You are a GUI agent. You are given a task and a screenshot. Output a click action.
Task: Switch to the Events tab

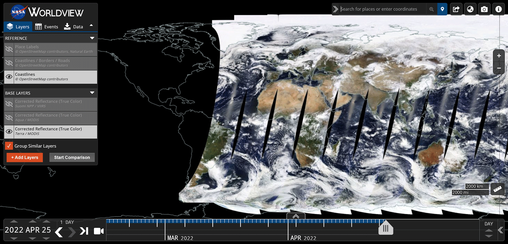(46, 26)
